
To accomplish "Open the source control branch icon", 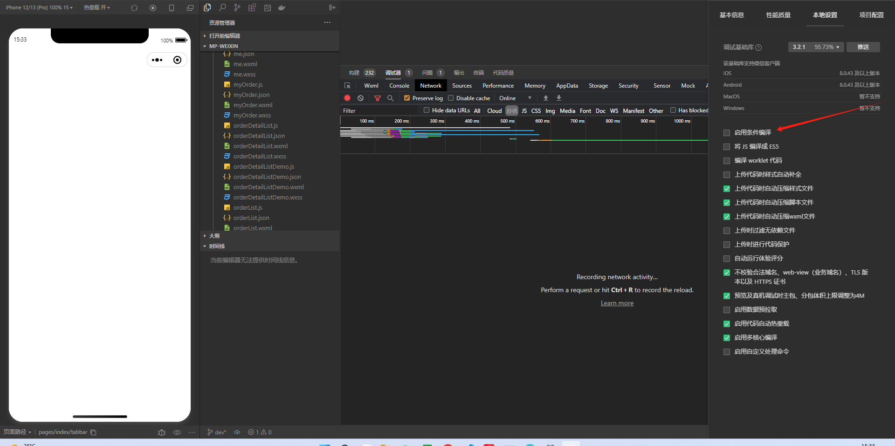I will click(237, 7).
